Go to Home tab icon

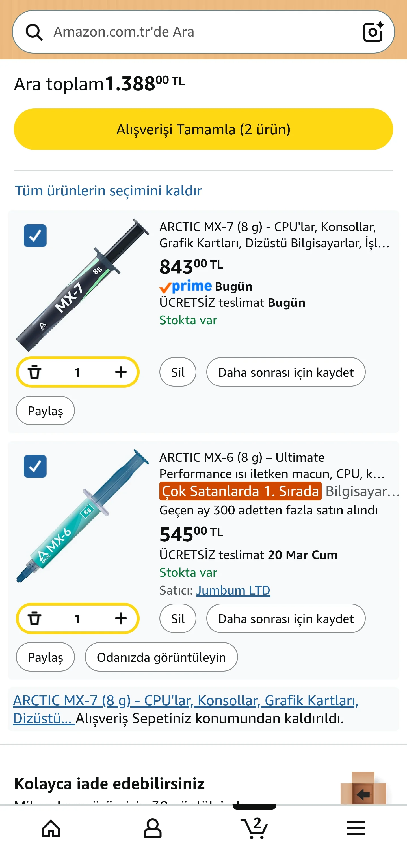[x=51, y=828]
